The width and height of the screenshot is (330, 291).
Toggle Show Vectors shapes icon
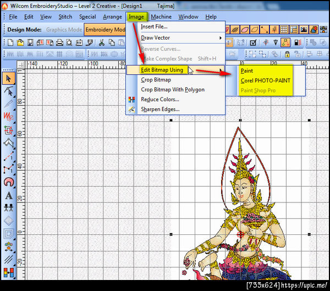(313, 30)
